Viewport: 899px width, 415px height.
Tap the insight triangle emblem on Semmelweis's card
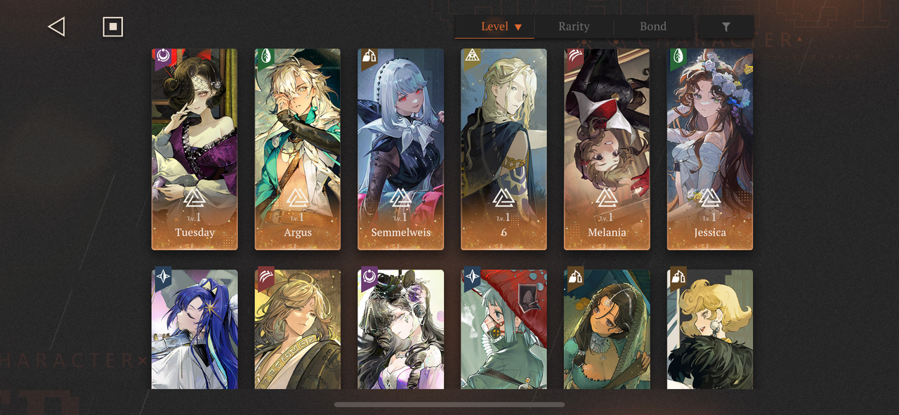[x=400, y=198]
